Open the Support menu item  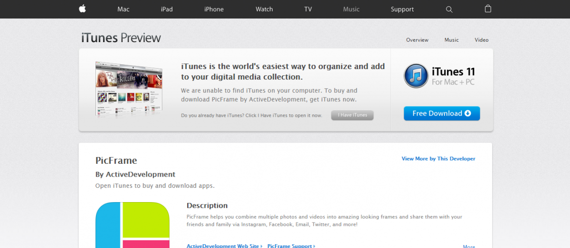tap(402, 9)
